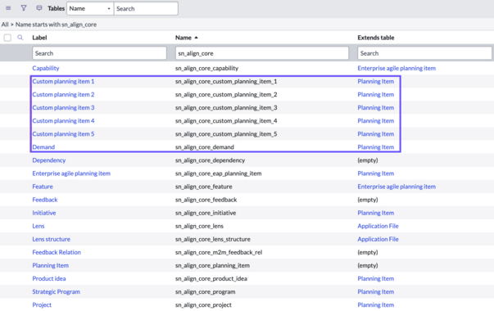The height and width of the screenshot is (311, 494).
Task: Open the Strategic Program record
Action: (x=56, y=292)
